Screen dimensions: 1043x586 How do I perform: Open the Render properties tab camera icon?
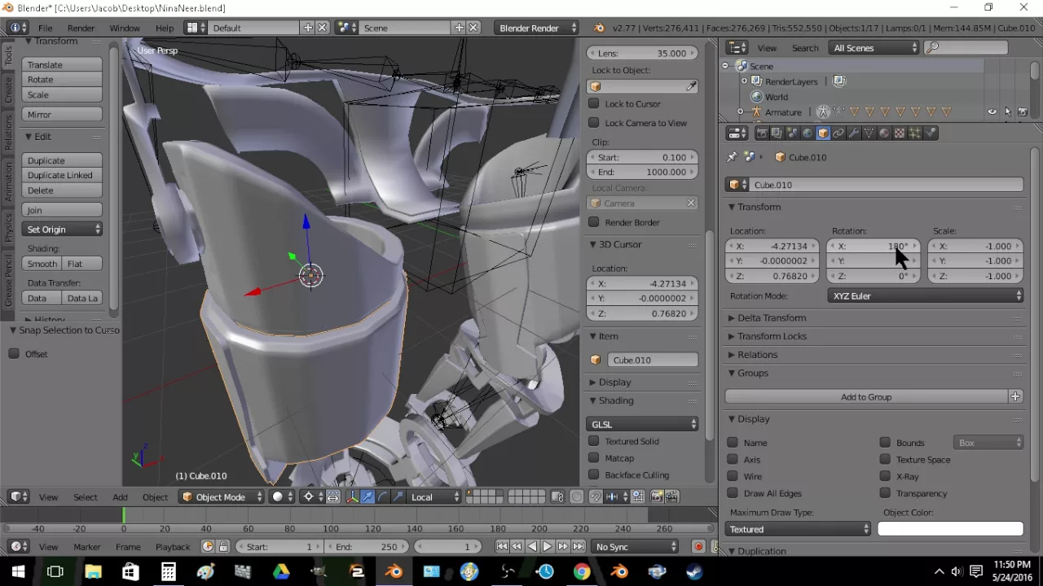click(762, 133)
